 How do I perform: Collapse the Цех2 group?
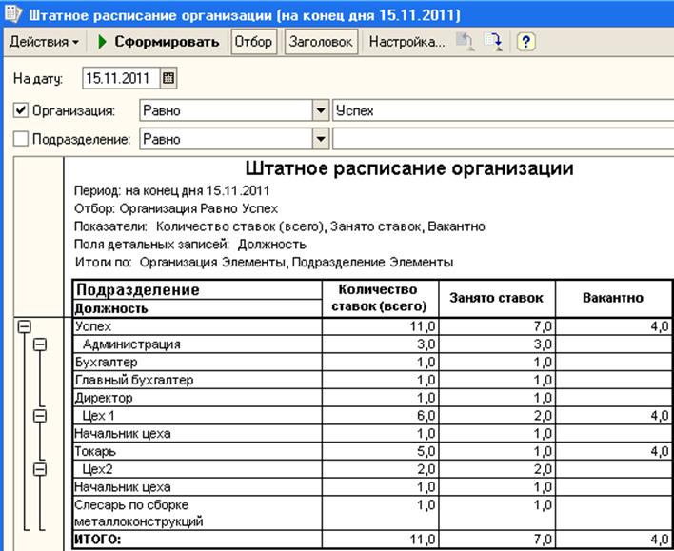click(x=40, y=469)
